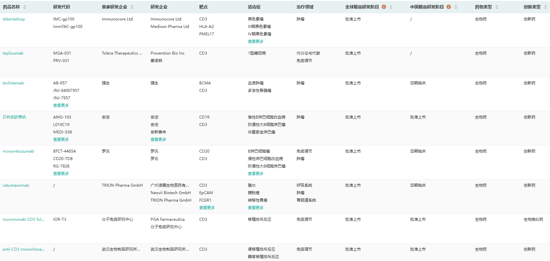The width and height of the screenshot is (550, 261).
Task: Click the 适应症 column header
Action: pyautogui.click(x=254, y=7)
